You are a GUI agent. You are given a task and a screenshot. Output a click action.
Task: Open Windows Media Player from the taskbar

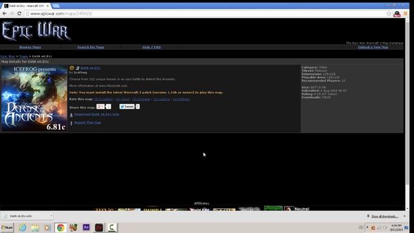tap(47, 227)
